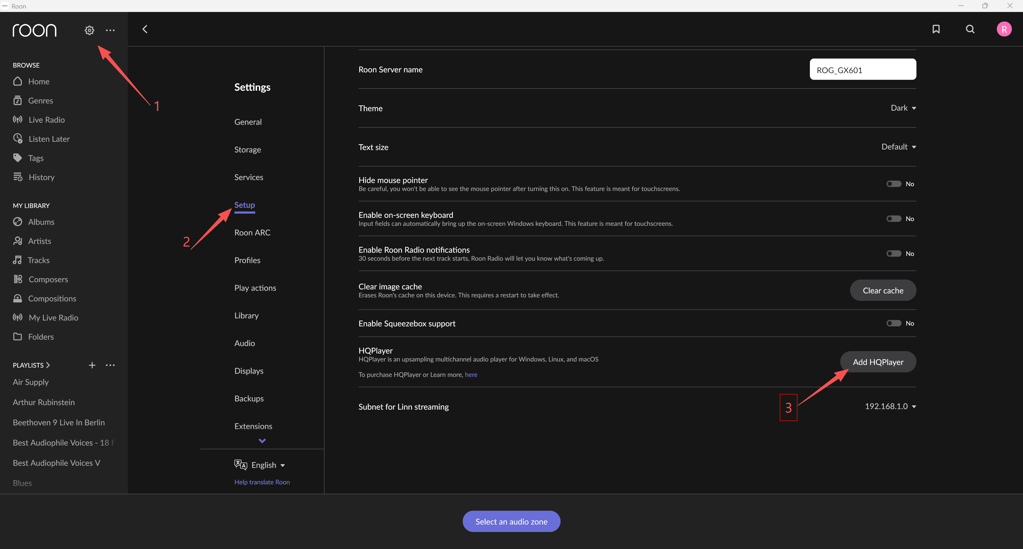Image resolution: width=1023 pixels, height=549 pixels.
Task: Open the Arthur Rubinstein playlist
Action: [44, 402]
